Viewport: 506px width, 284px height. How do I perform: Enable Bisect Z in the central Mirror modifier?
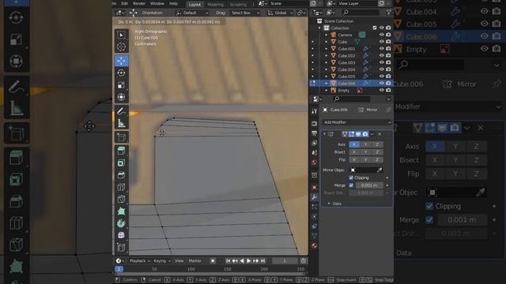pyautogui.click(x=377, y=152)
